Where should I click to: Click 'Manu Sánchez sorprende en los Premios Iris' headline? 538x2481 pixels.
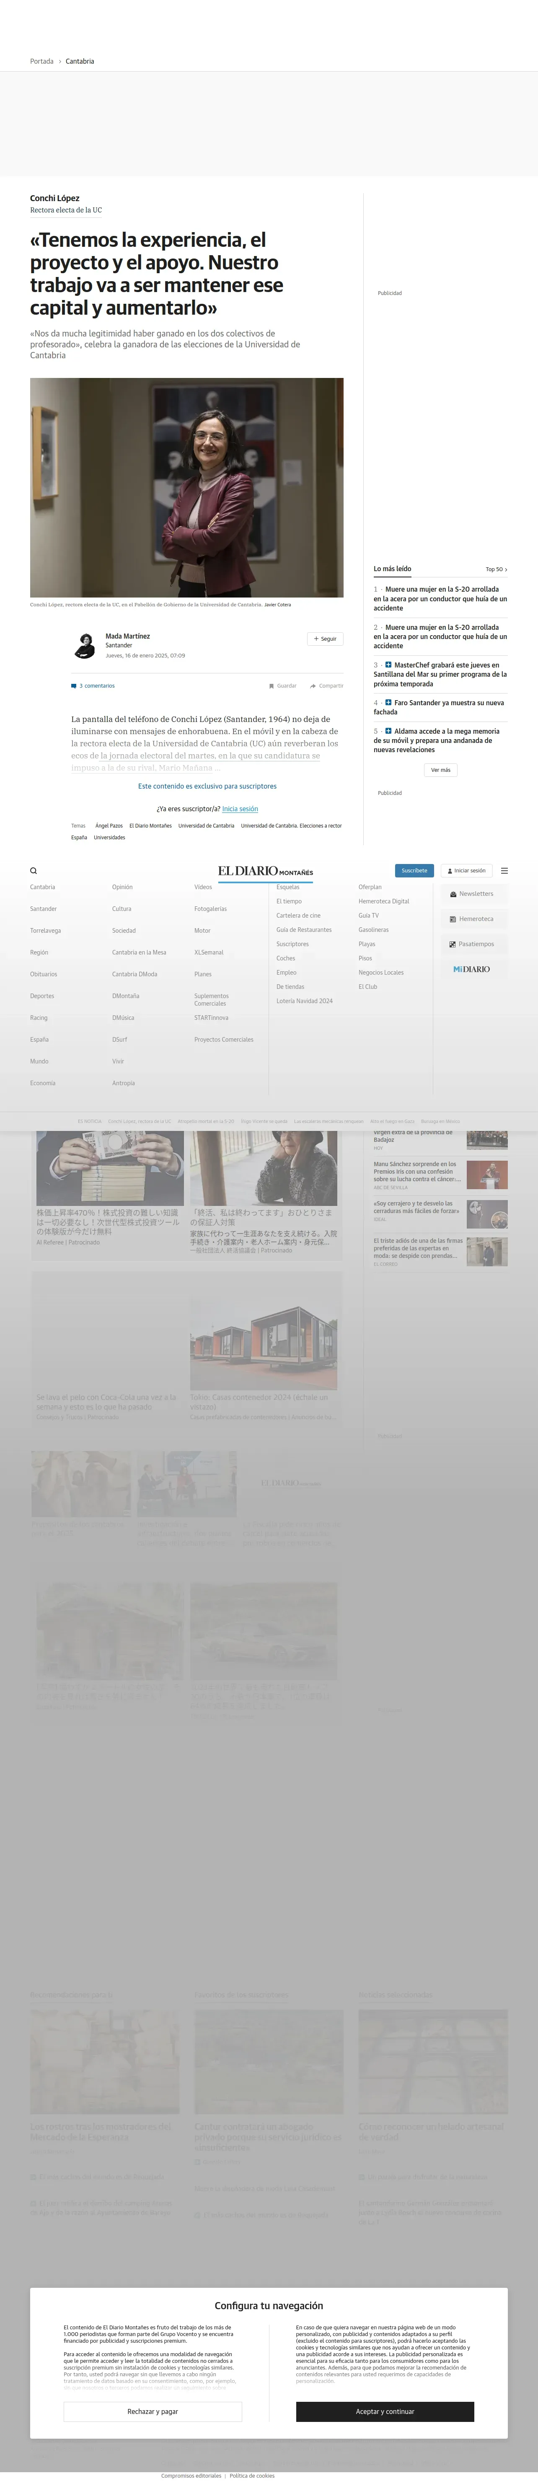[x=417, y=1171]
